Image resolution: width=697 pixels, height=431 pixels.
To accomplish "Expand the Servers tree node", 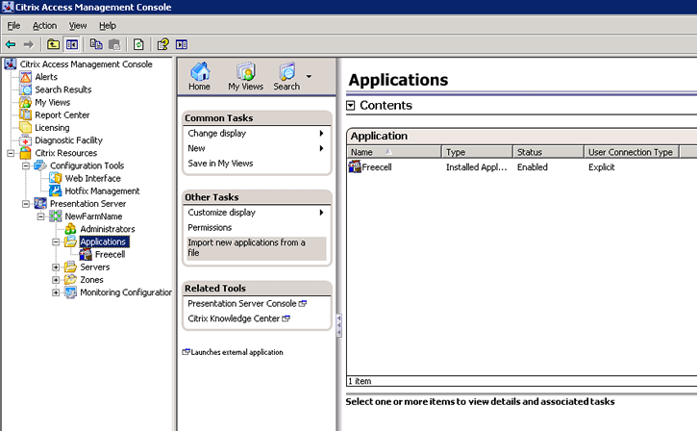I will pyautogui.click(x=56, y=267).
